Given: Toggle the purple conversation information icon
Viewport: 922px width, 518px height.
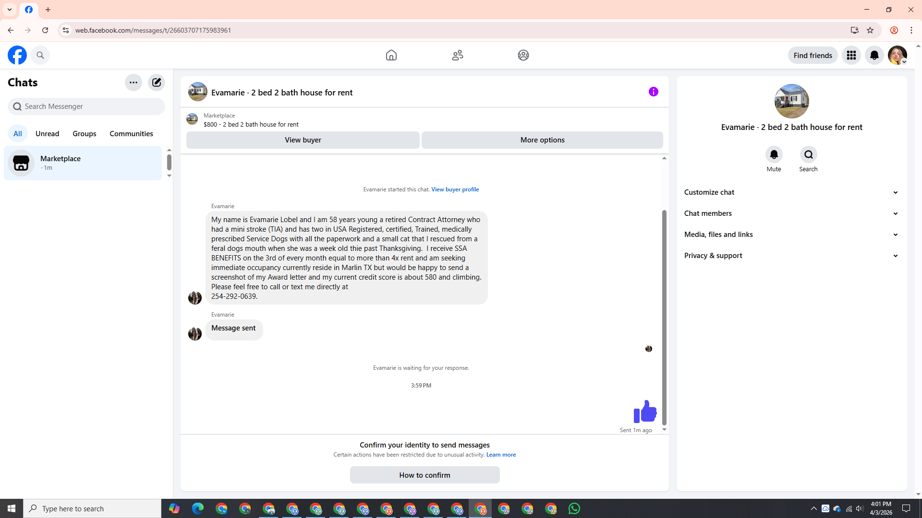Looking at the screenshot, I should pos(653,92).
